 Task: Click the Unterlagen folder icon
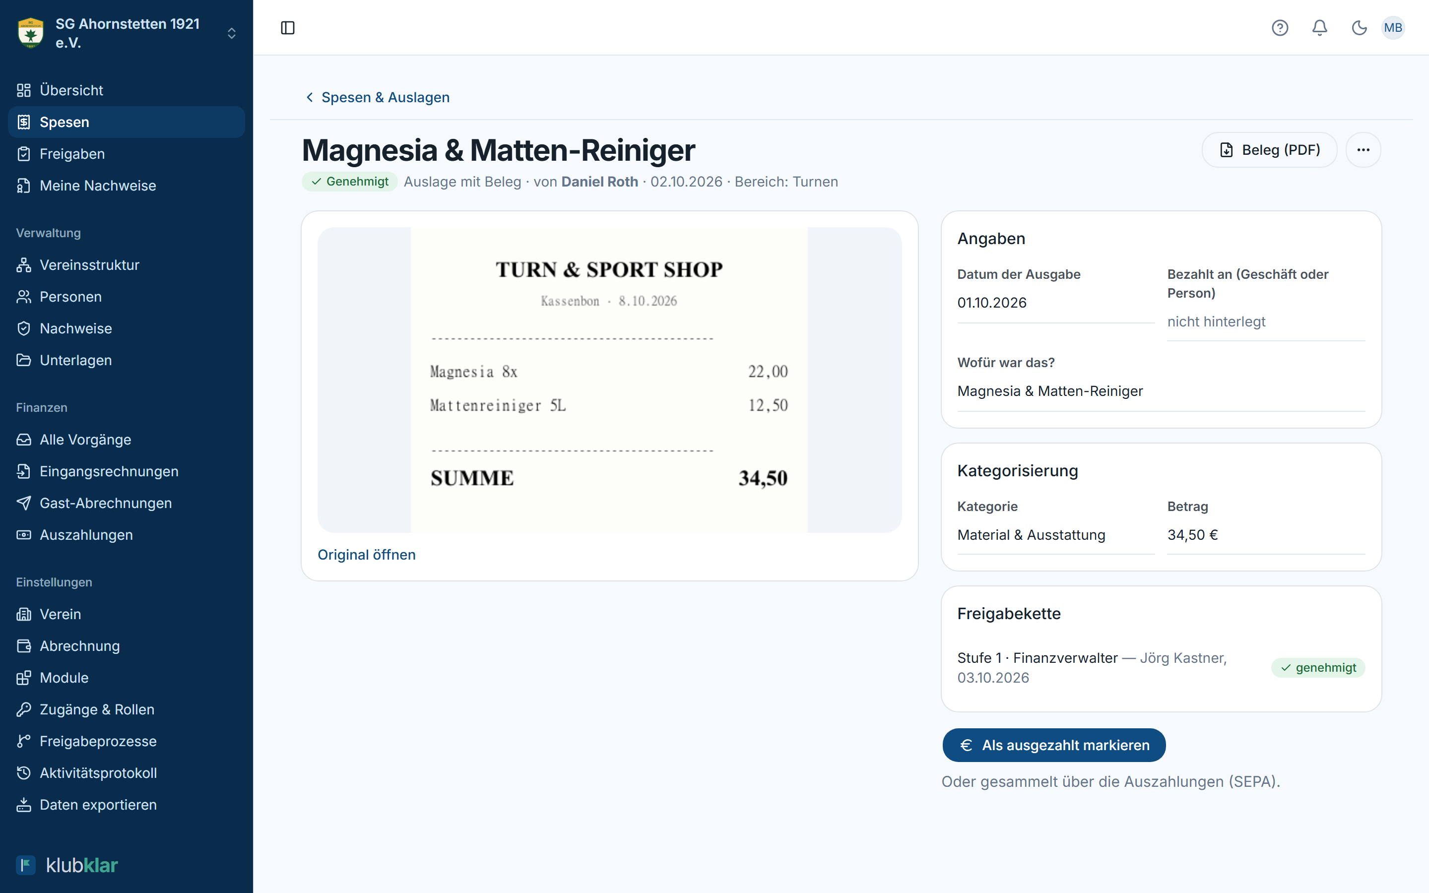(x=24, y=360)
